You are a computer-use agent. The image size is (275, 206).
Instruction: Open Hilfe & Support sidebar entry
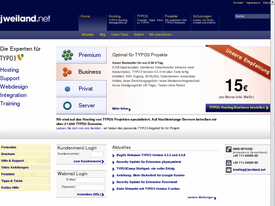point(25,161)
